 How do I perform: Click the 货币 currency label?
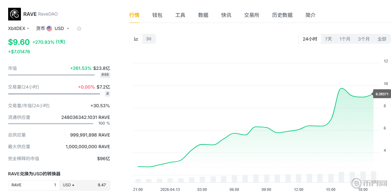[x=40, y=29]
